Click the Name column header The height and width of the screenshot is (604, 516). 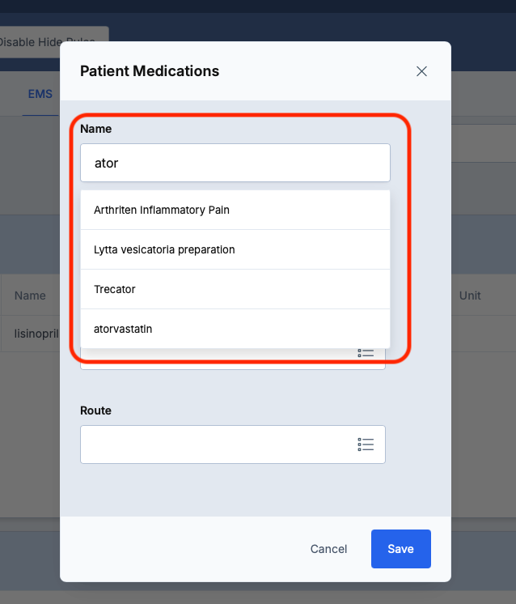tap(30, 296)
